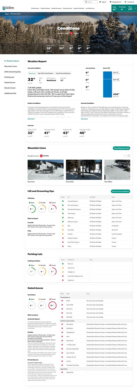Image resolution: width=137 pixels, height=389 pixels.
Task: Jump to Parking Lots sidebar section
Action: click(9, 77)
